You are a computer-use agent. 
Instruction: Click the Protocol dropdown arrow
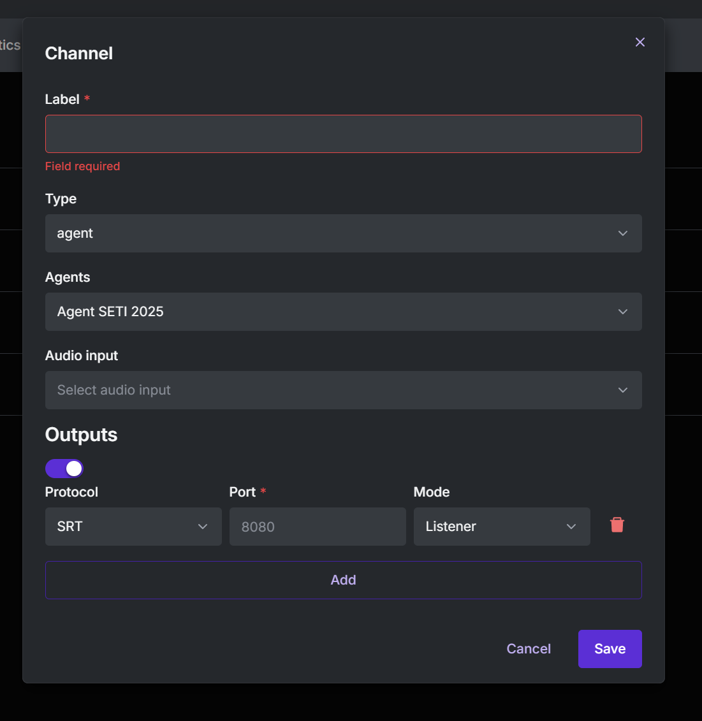click(203, 527)
